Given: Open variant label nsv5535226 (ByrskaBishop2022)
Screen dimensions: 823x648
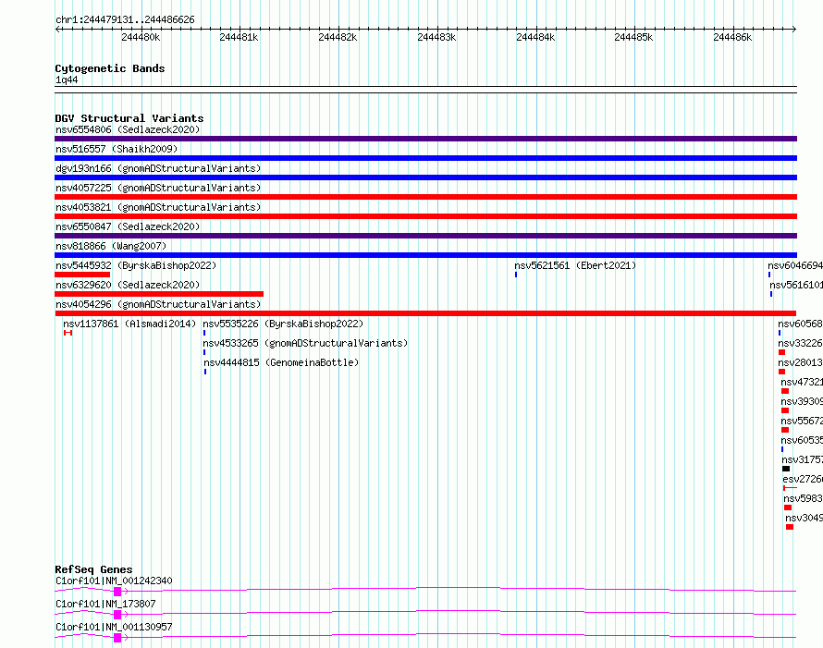Looking at the screenshot, I should [283, 324].
